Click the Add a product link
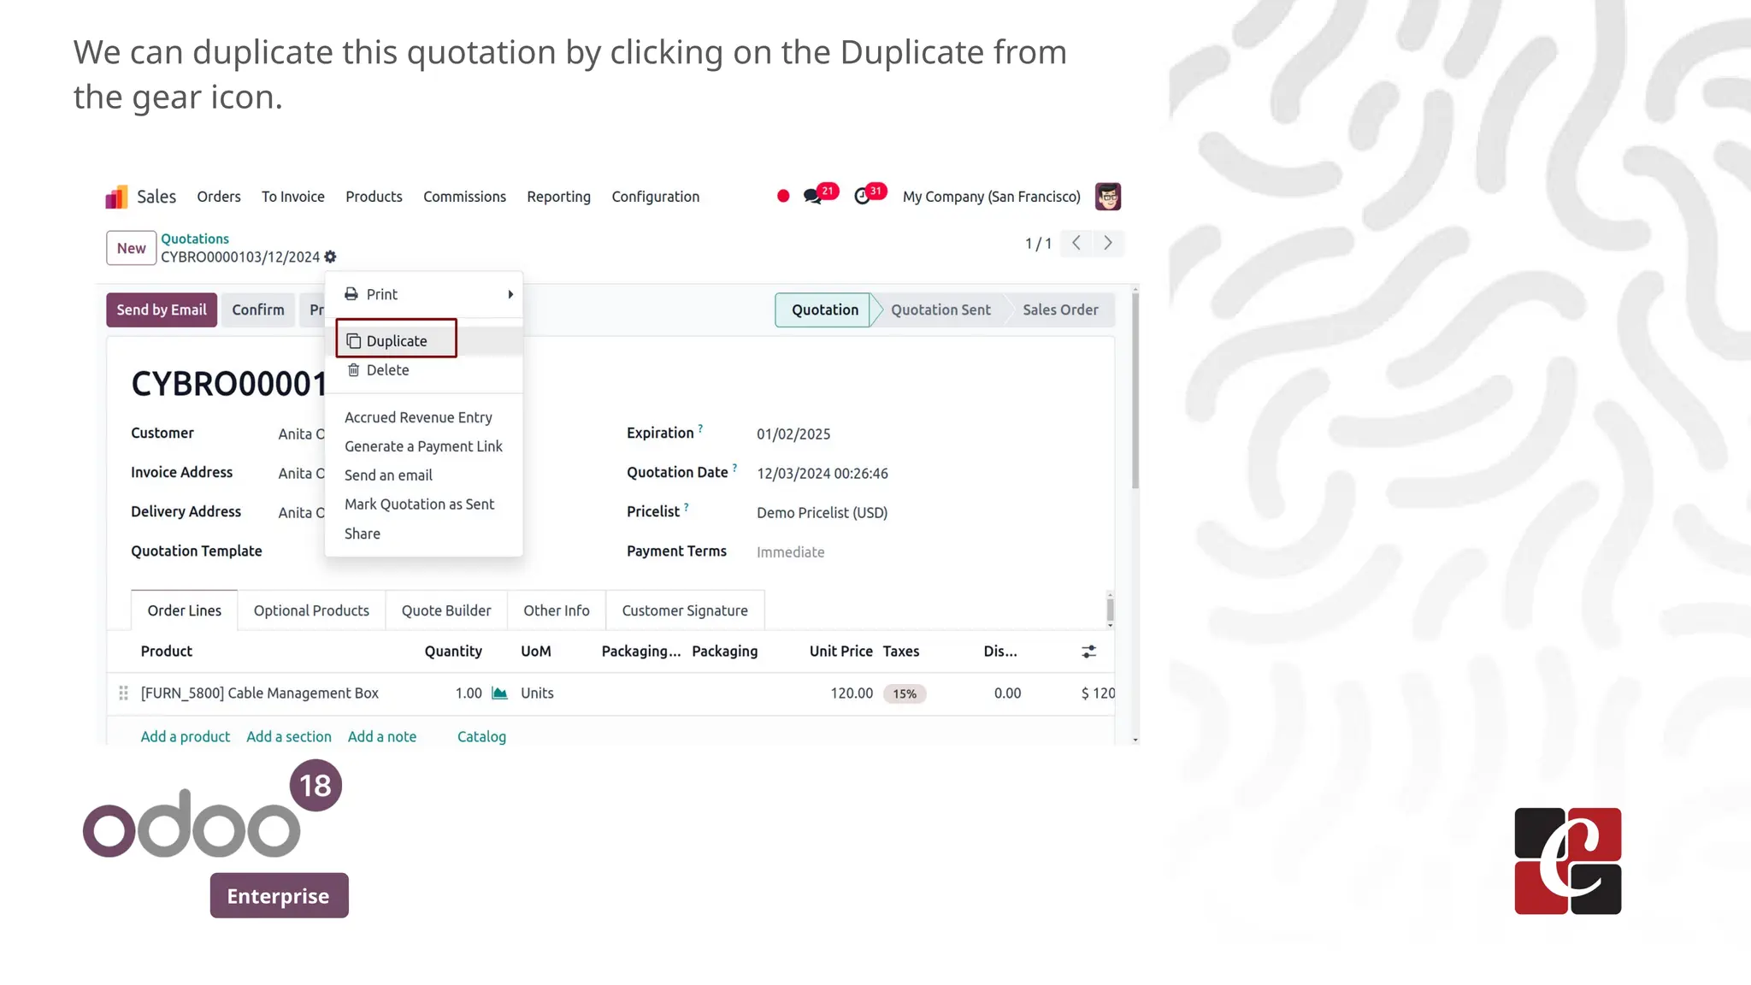Image resolution: width=1751 pixels, height=985 pixels. (185, 737)
